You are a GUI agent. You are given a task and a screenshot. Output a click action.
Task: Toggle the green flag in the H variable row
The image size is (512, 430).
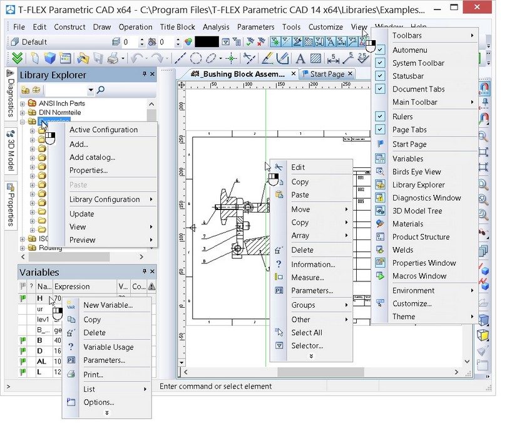23,298
